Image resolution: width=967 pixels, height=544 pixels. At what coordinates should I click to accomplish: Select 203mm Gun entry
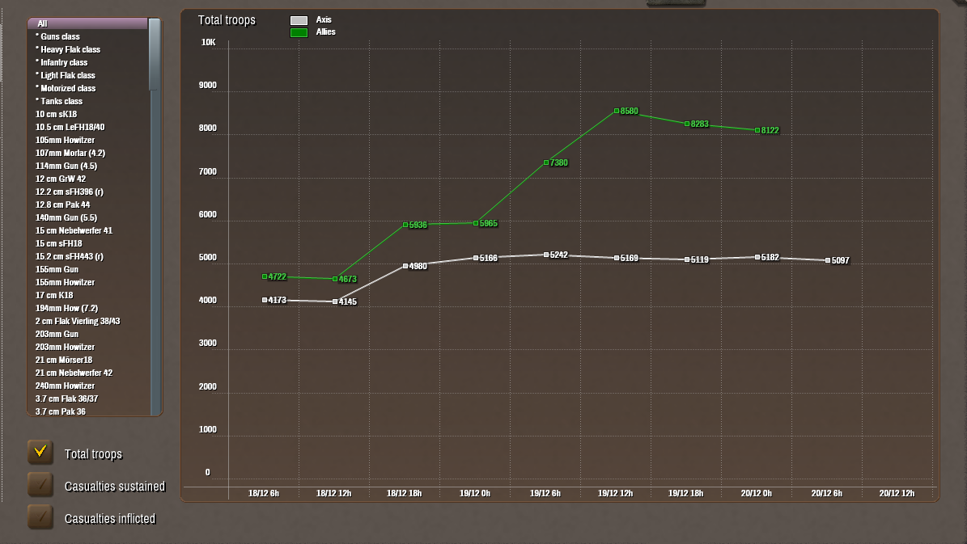[x=87, y=334]
